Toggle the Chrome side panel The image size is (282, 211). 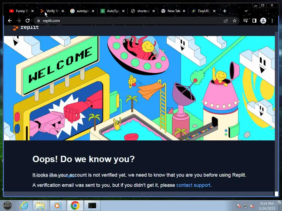254,21
